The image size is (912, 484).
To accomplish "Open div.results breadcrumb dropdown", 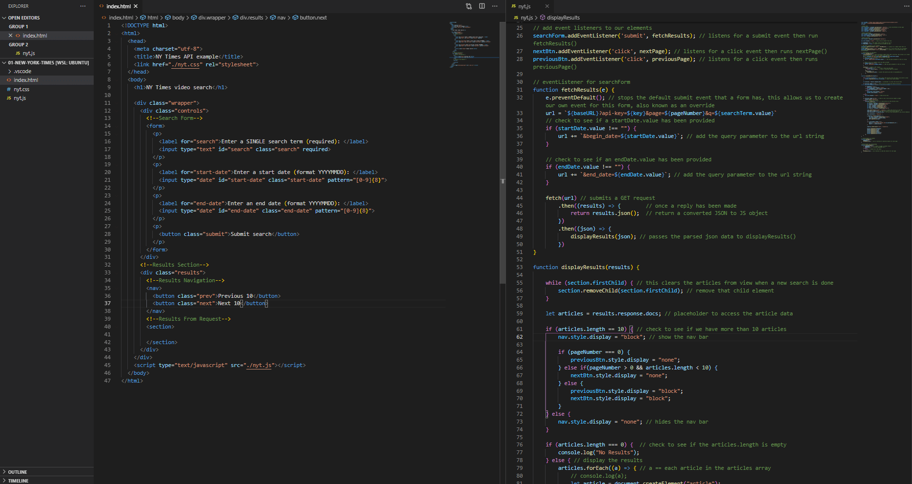I will pyautogui.click(x=251, y=18).
